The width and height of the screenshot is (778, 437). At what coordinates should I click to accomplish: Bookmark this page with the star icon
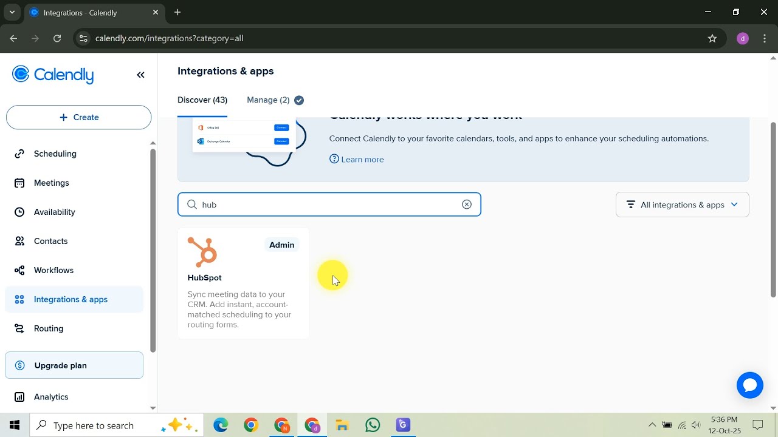[712, 38]
